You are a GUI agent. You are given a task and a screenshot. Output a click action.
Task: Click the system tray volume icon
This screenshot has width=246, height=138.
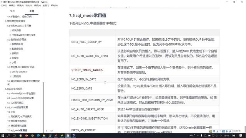[217, 135]
